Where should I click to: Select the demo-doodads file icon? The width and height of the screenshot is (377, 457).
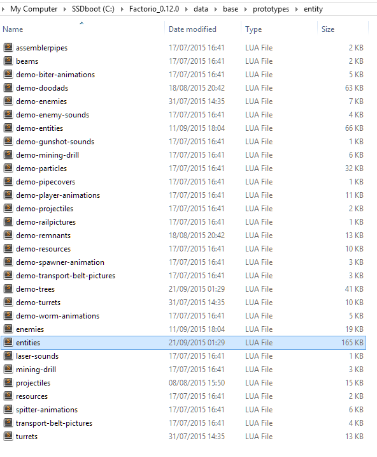(8, 87)
